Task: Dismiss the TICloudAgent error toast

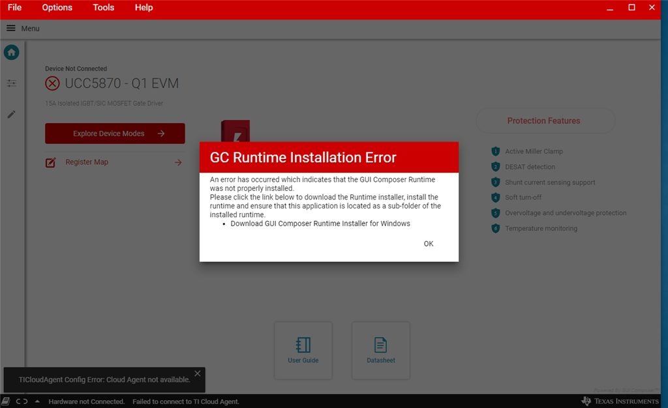Action: [197, 373]
